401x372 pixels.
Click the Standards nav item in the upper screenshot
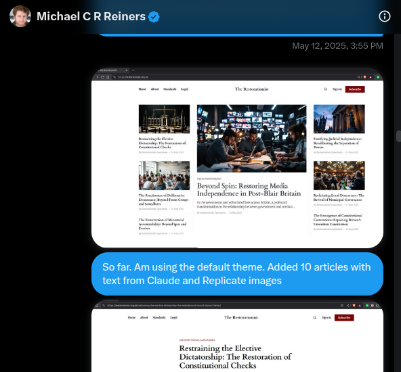[x=170, y=89]
